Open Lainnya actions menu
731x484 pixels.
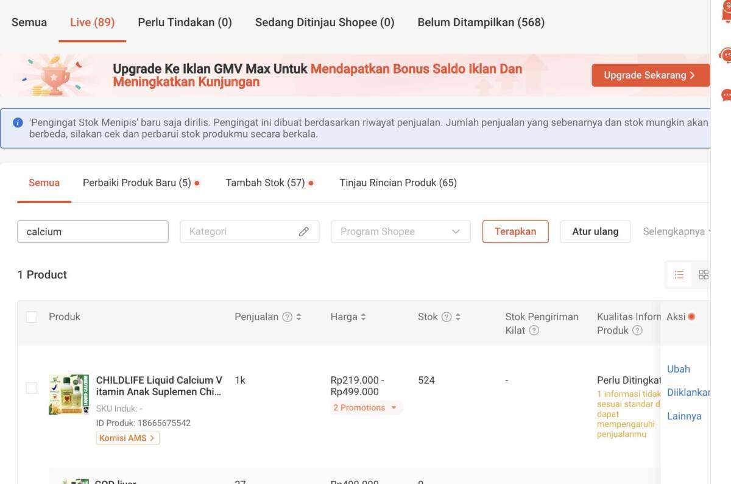(684, 416)
